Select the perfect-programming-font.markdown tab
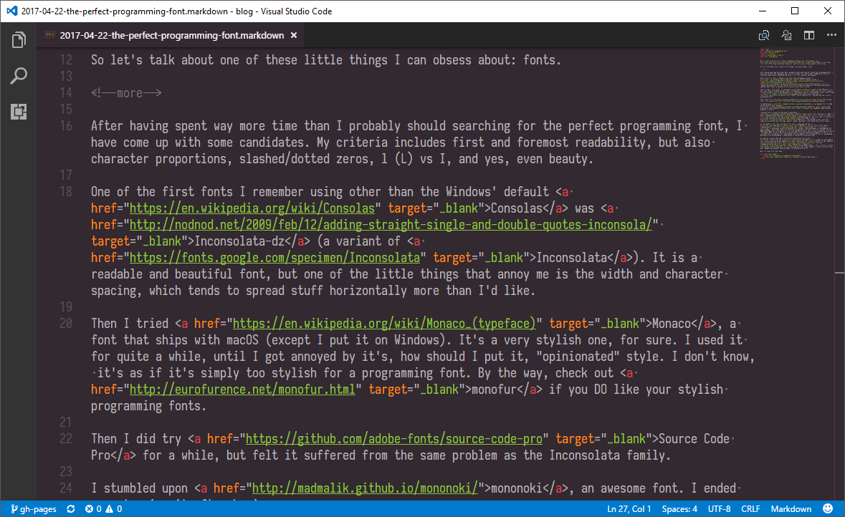This screenshot has width=845, height=517. pos(171,35)
